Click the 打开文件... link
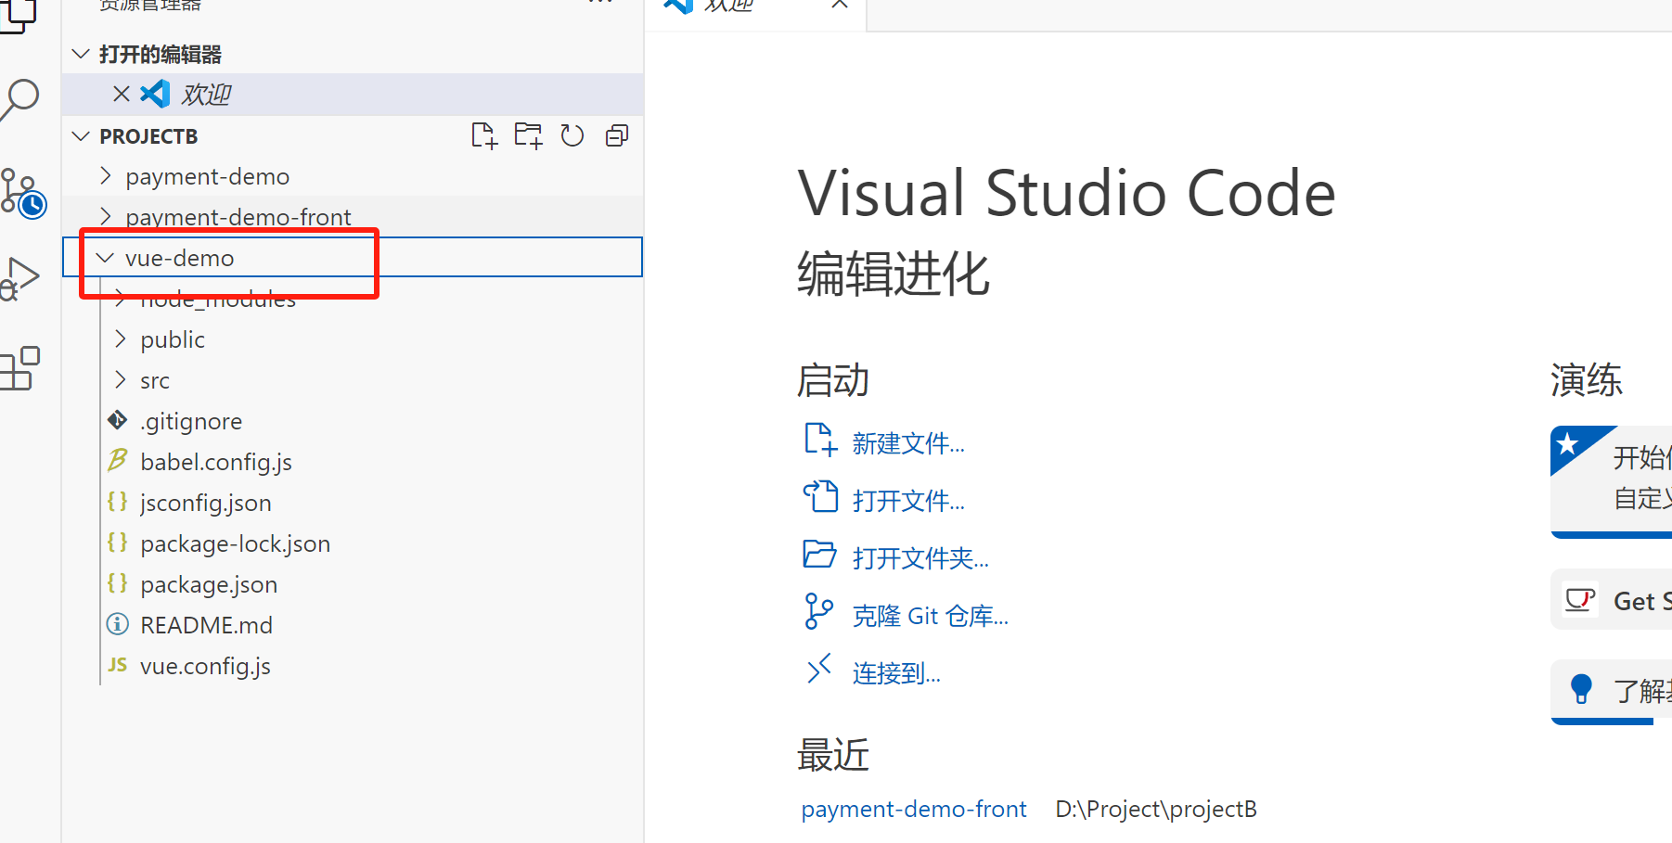The width and height of the screenshot is (1672, 843). [x=908, y=501]
